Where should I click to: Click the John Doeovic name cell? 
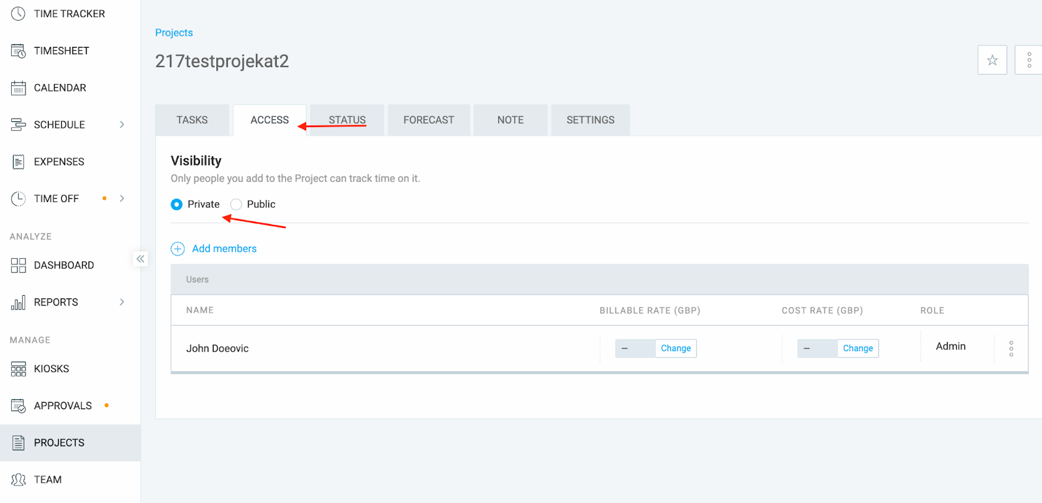[218, 349]
